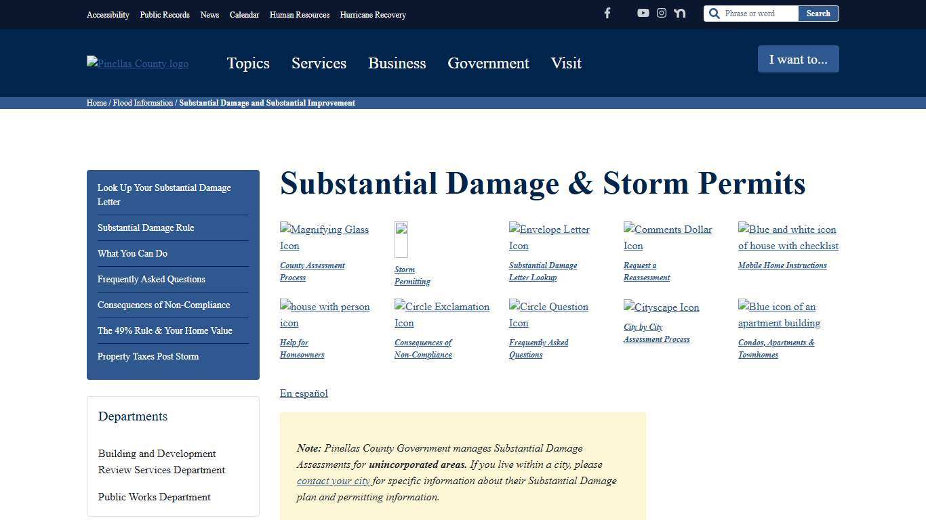Click the Magnifying Glass County Assessment Process icon

coord(324,238)
